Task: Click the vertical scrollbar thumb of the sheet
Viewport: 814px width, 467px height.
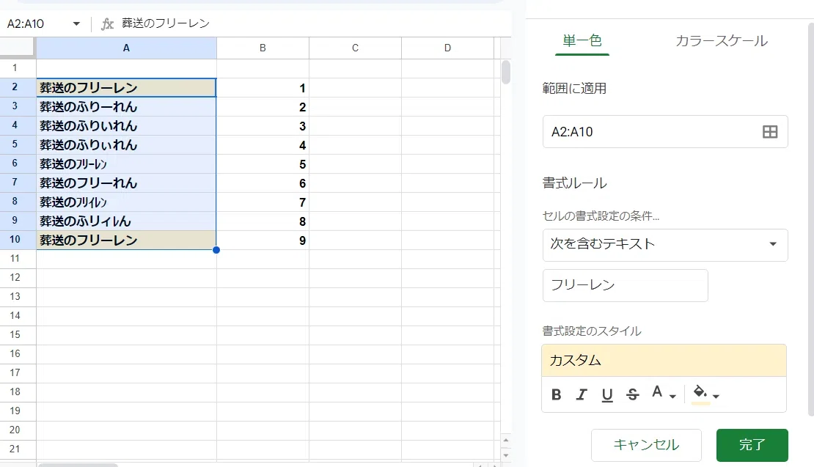Action: (506, 72)
